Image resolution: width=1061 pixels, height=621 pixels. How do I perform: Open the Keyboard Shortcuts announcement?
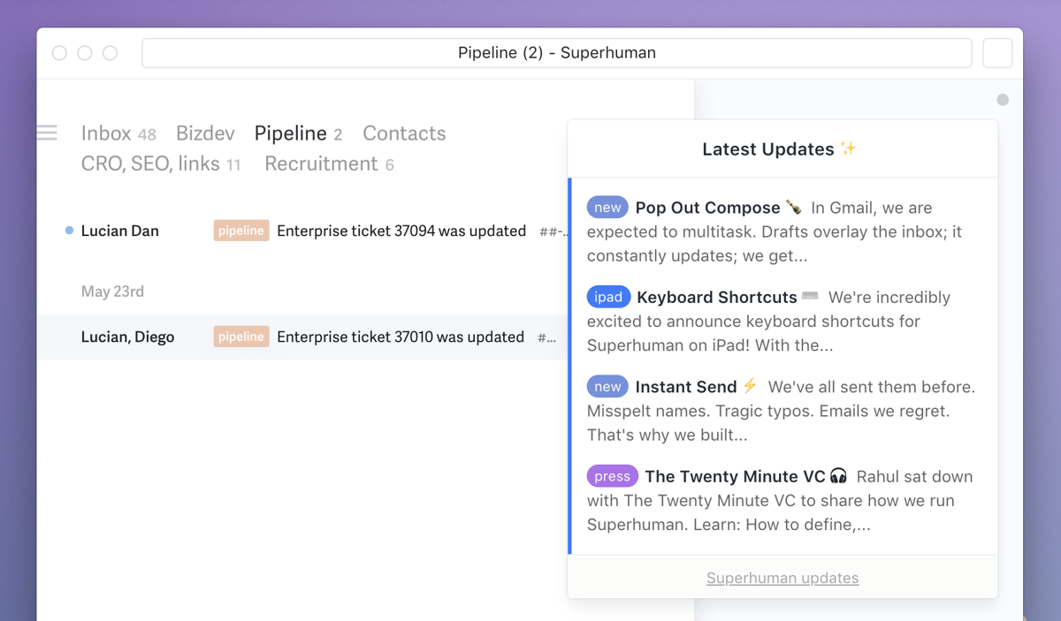pyautogui.click(x=717, y=297)
